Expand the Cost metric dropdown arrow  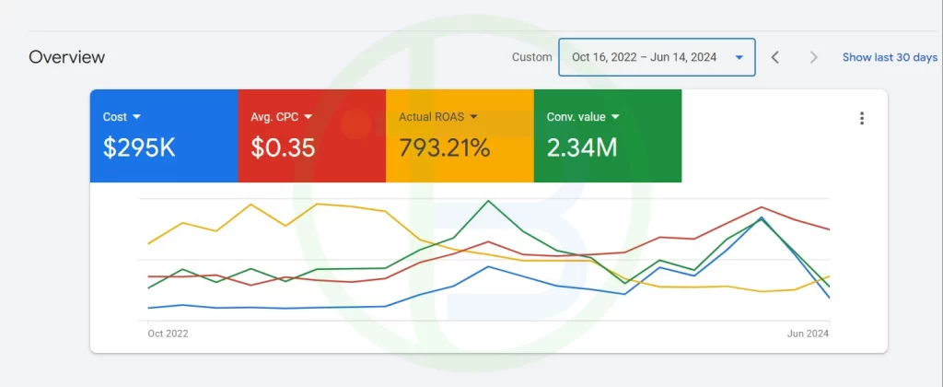click(x=136, y=117)
